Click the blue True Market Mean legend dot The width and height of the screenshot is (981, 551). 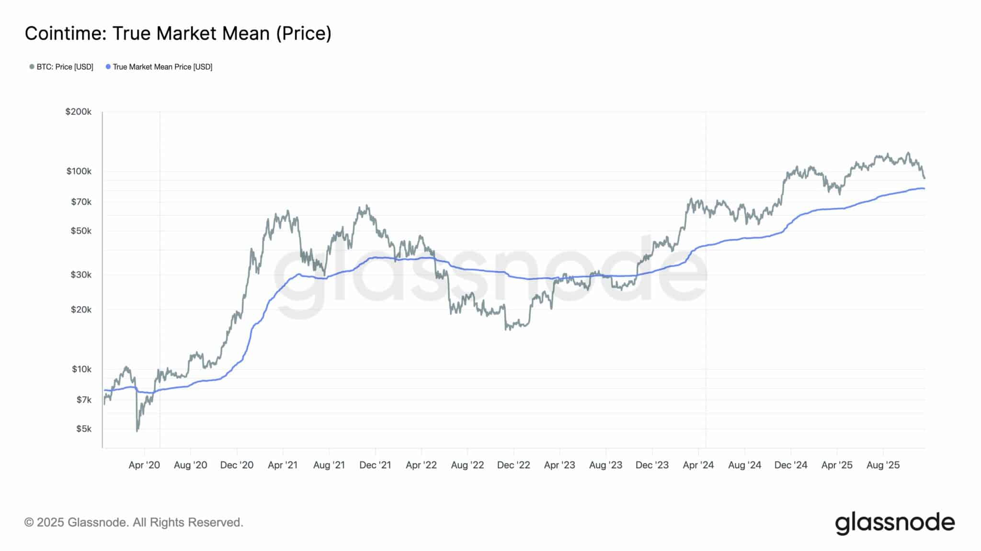point(108,67)
